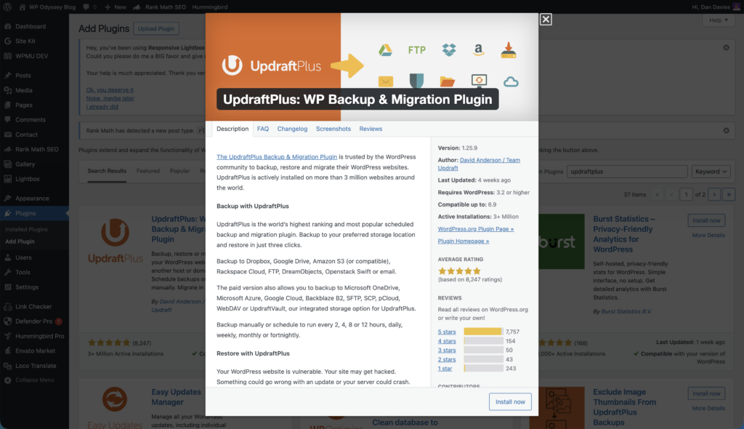Dismiss the Responsive Lightbox notice
744x429 pixels.
click(x=726, y=47)
